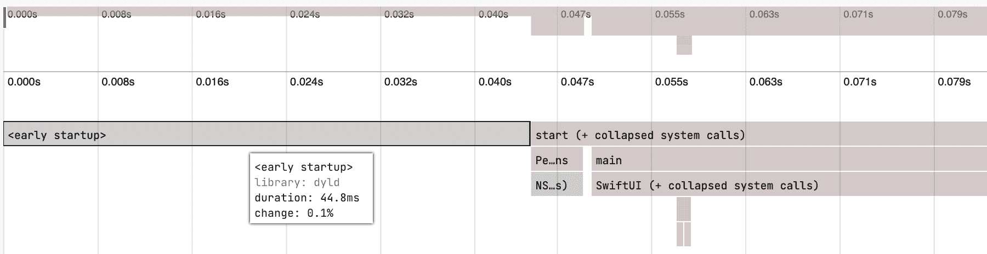Select the truncated NS…s) frame
987x254 pixels.
tap(557, 186)
